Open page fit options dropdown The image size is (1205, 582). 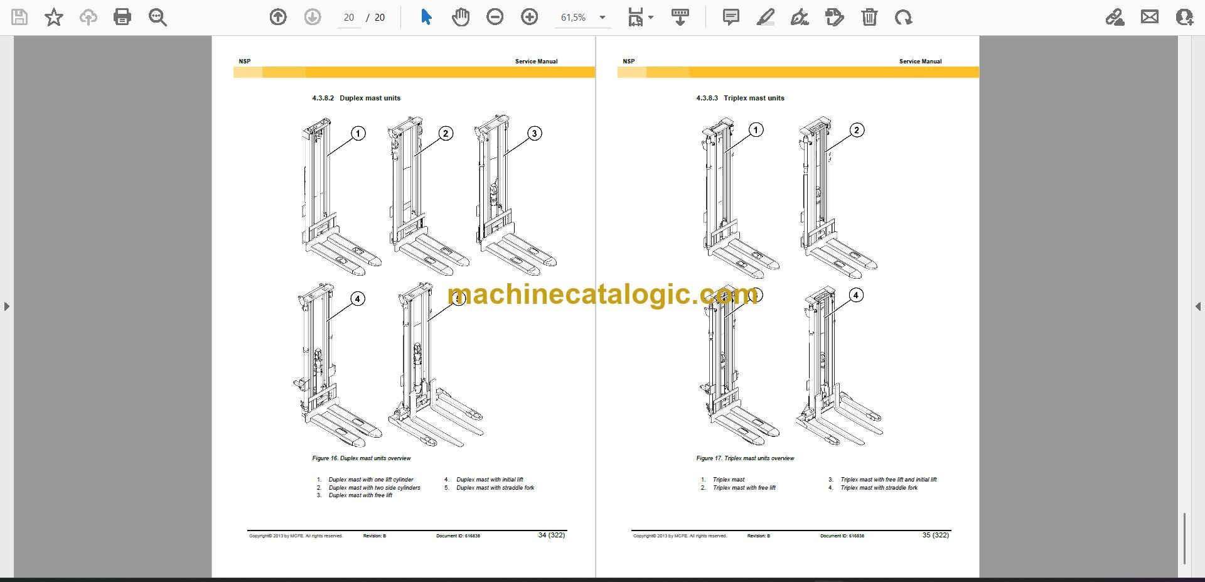point(640,17)
